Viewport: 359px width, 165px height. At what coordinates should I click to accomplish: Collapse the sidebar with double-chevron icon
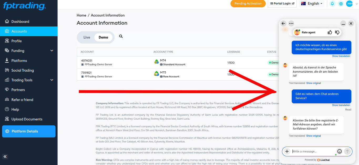click(5, 157)
